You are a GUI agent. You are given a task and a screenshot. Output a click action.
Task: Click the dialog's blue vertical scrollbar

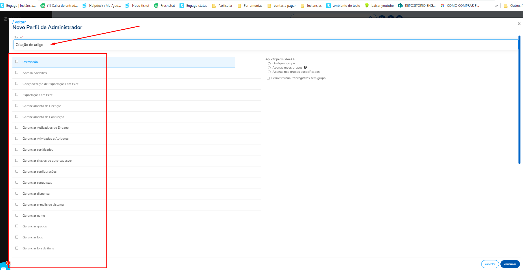coord(519,100)
